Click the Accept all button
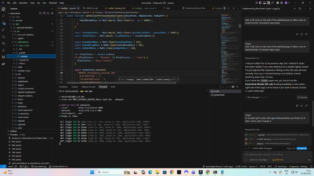Screen dimensions: 314x176 click(x=302, y=148)
